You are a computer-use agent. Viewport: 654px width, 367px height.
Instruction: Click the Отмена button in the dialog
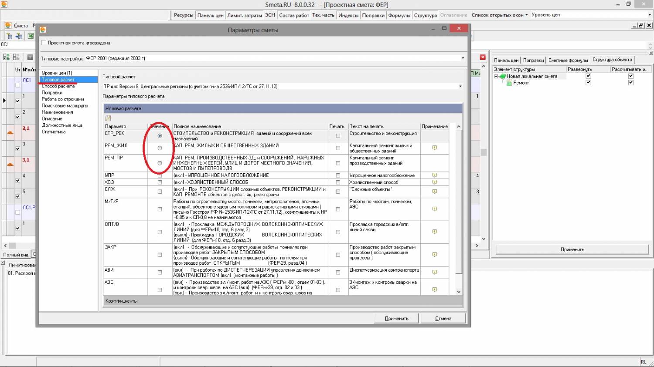coord(443,318)
